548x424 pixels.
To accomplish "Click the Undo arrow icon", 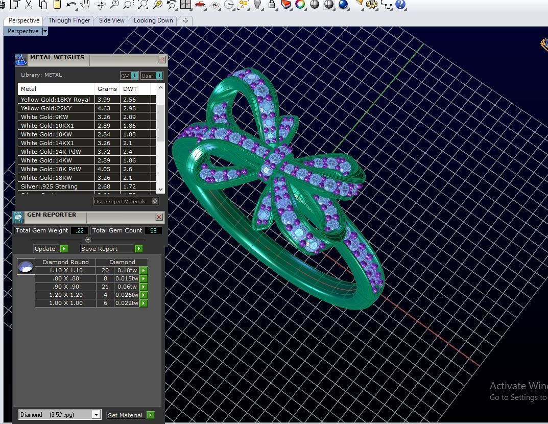I will [72, 5].
